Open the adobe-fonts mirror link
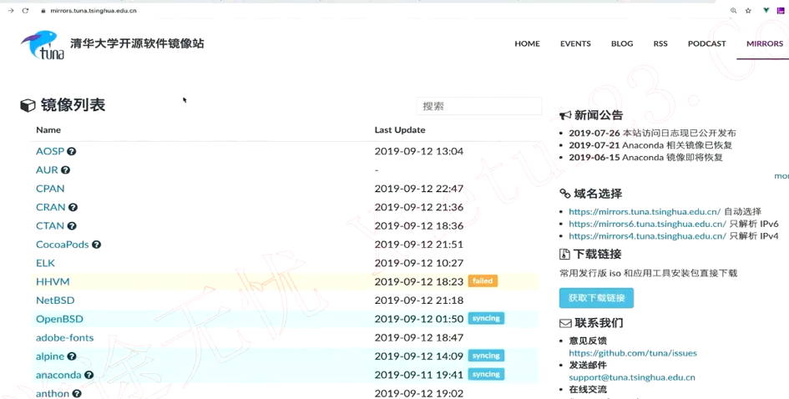The image size is (789, 399). (64, 337)
